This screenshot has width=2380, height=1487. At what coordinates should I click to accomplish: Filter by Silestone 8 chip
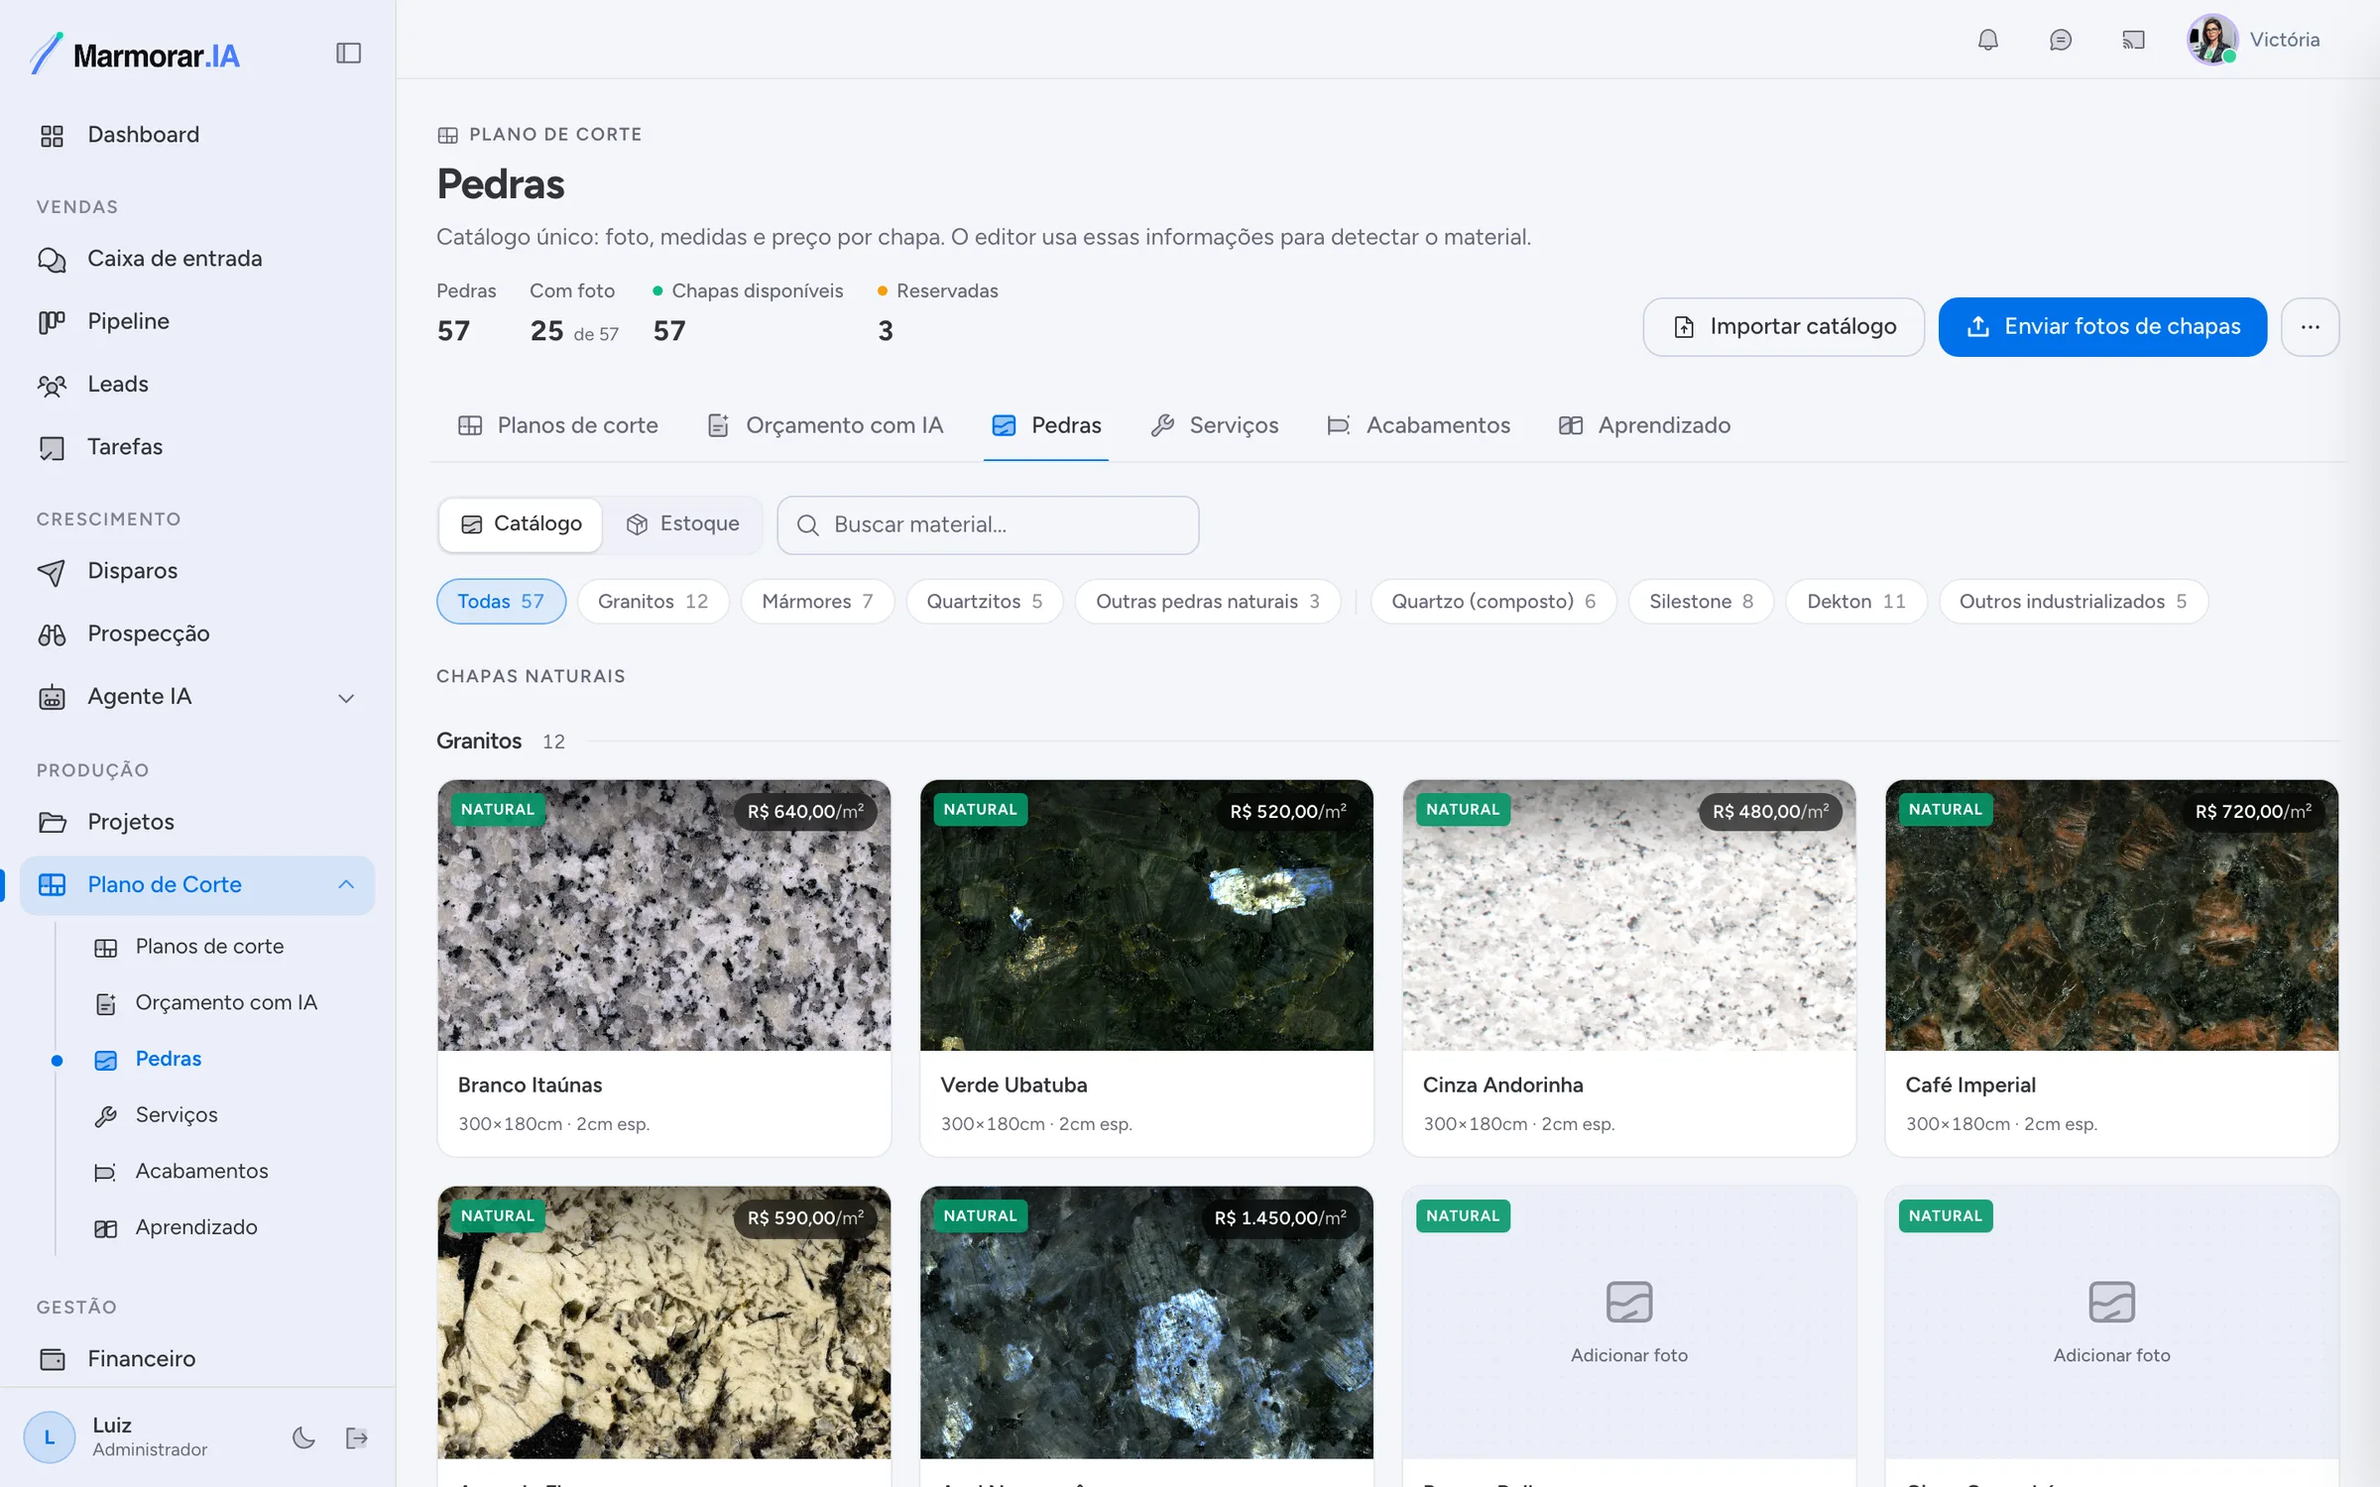click(x=1701, y=602)
